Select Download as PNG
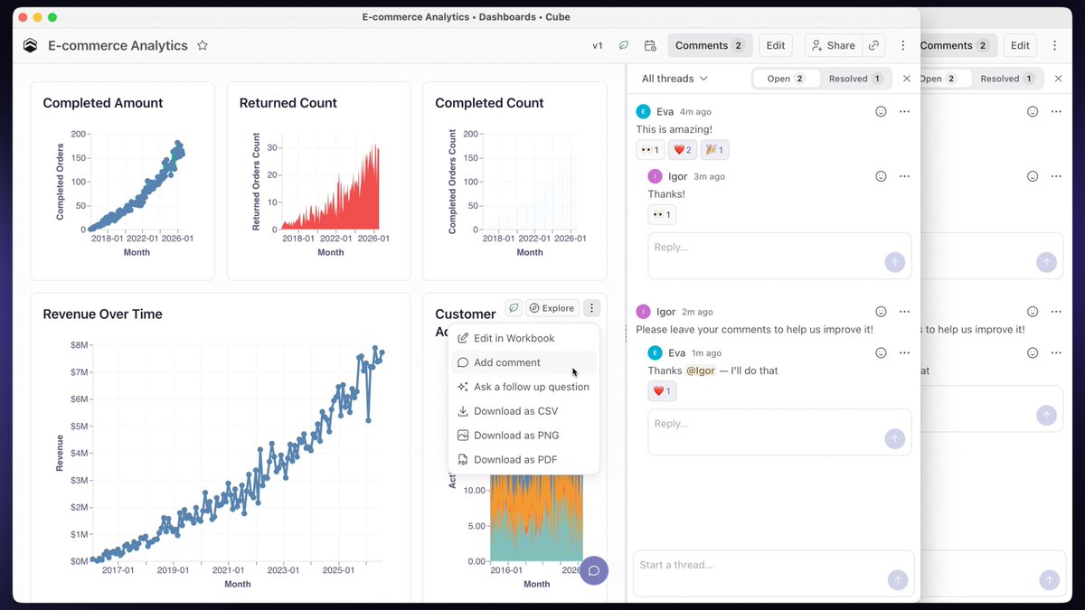 pos(524,436)
